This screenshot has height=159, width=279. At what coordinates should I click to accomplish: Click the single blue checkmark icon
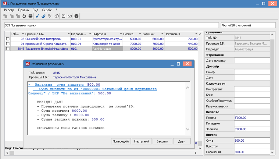coord(37,16)
